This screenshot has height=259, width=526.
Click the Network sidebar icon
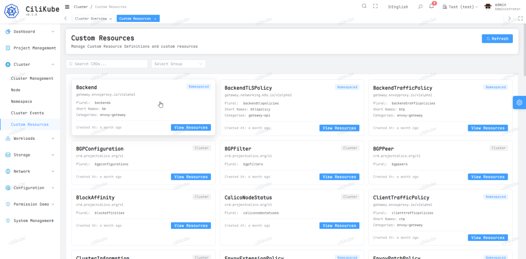point(8,171)
